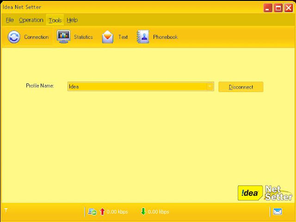
Task: Open the Help menu
Action: (x=72, y=20)
